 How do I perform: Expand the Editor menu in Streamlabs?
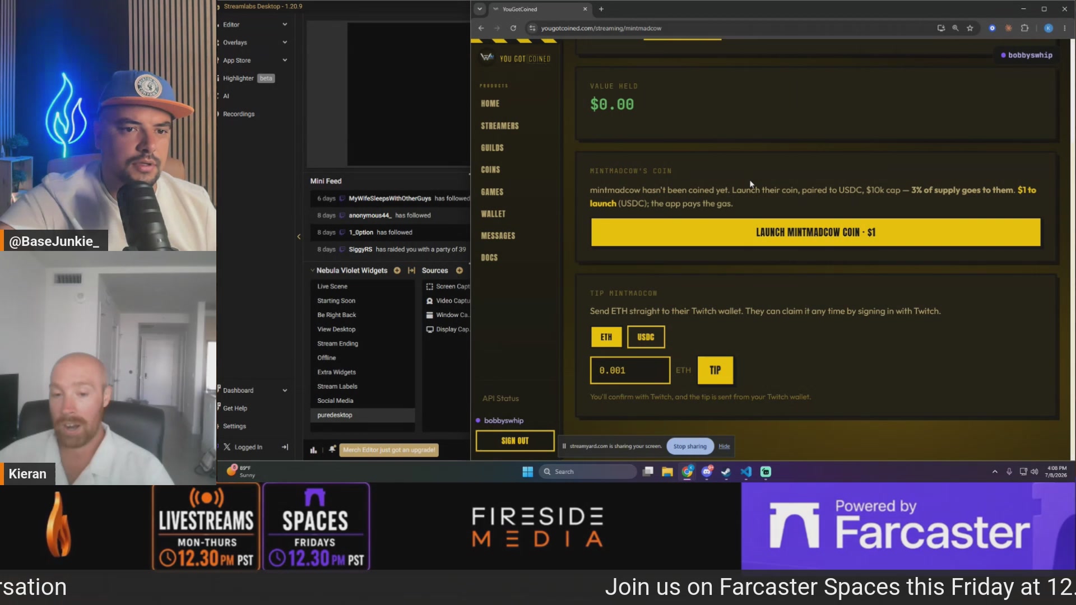(x=285, y=25)
